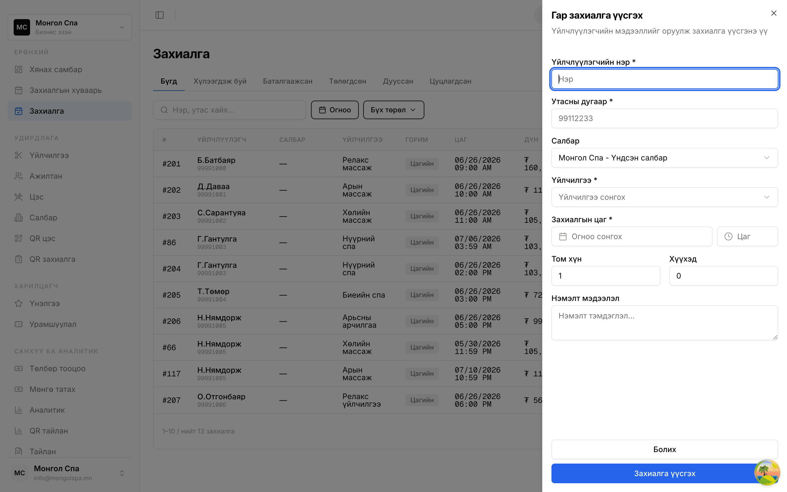Open the Цаг time picker
The height and width of the screenshot is (492, 787).
click(x=747, y=236)
